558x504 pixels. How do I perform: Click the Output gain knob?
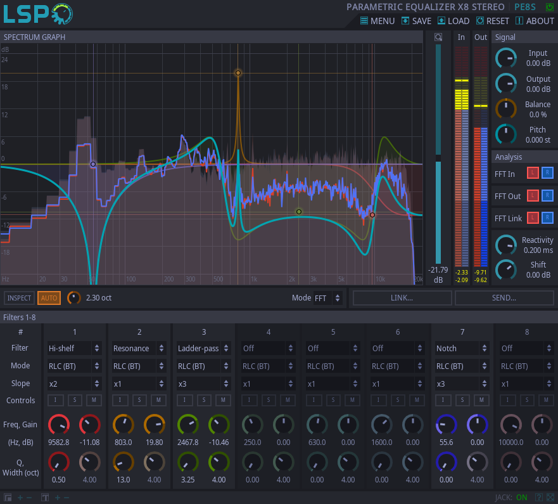pos(506,84)
